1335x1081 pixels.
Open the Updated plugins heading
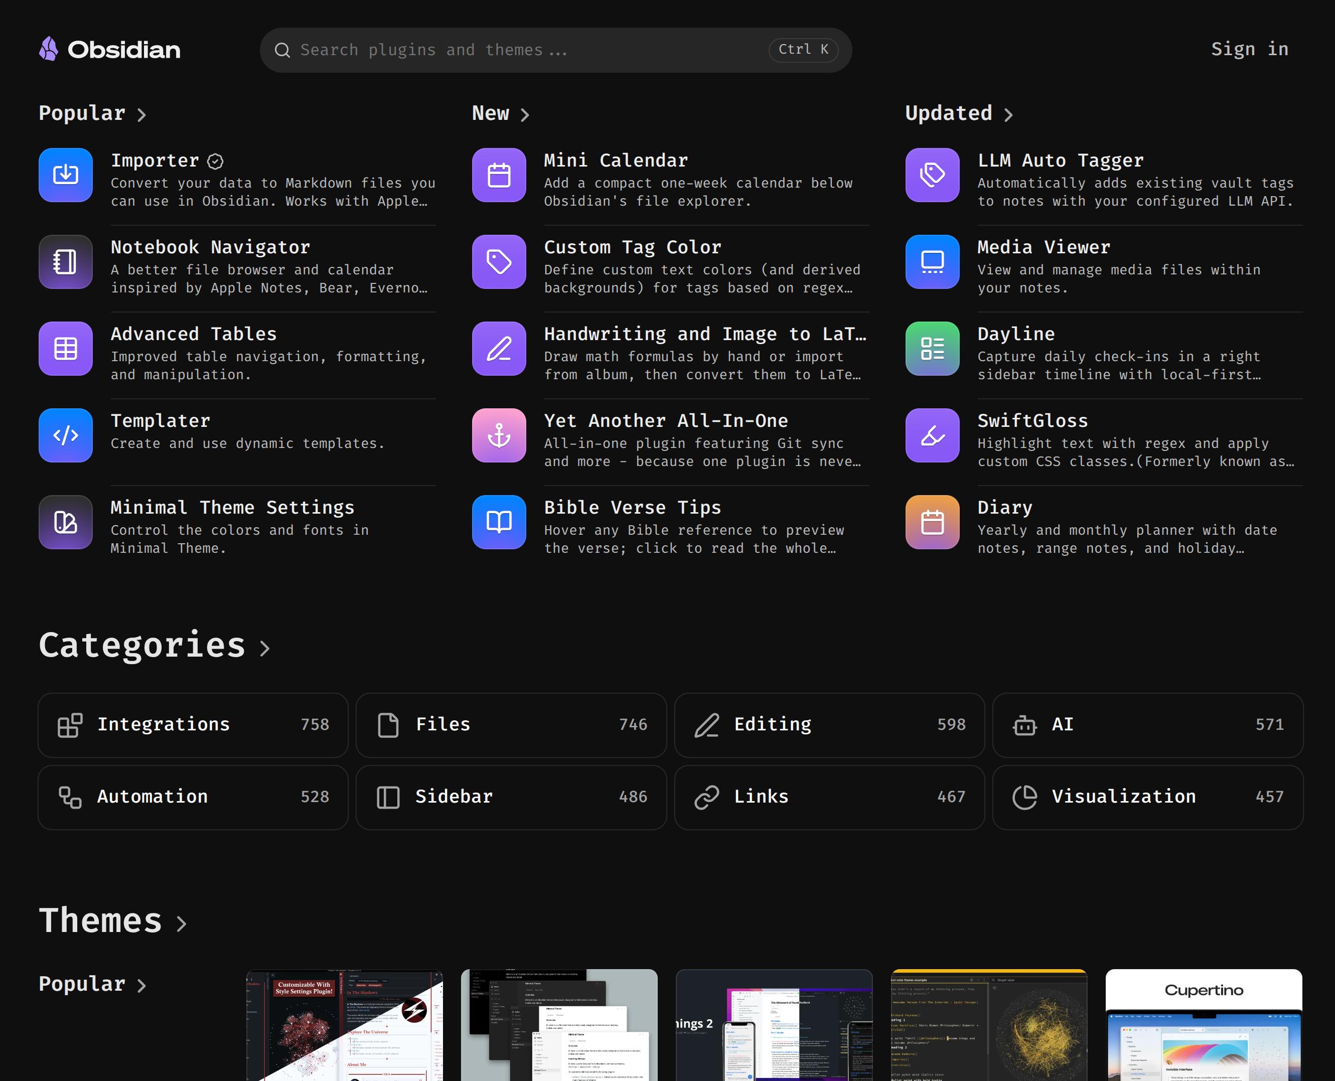948,113
